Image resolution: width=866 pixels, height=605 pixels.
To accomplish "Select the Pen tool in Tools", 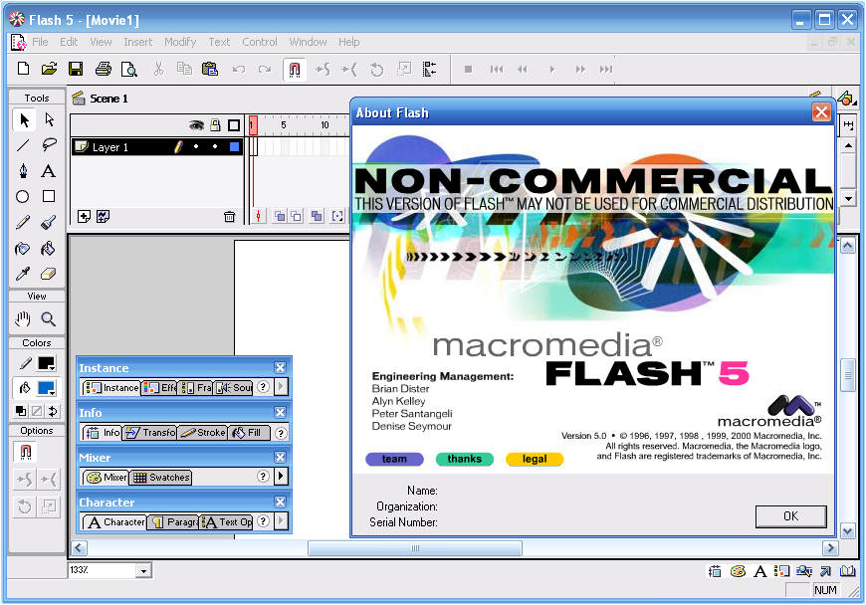I will 23,171.
